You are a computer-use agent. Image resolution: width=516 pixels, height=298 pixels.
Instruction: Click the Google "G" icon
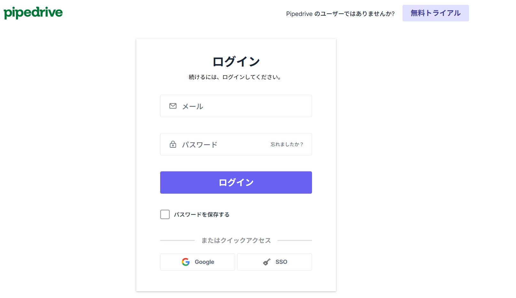(x=186, y=262)
